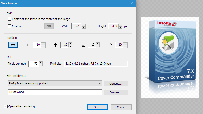Enable the Custom size checkbox
Screen dimensions: 203x114
(10, 26)
